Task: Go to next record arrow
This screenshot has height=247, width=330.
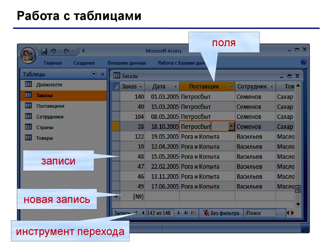Action: point(179,213)
